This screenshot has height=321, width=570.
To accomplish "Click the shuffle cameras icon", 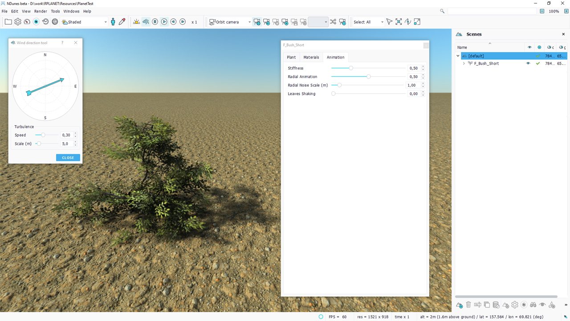I will tap(333, 22).
